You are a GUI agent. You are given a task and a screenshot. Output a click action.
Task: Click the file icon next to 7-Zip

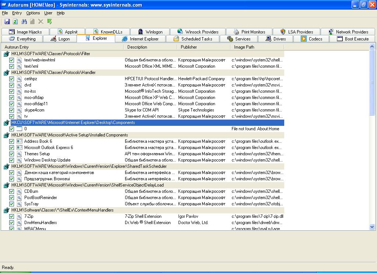pos(20,216)
